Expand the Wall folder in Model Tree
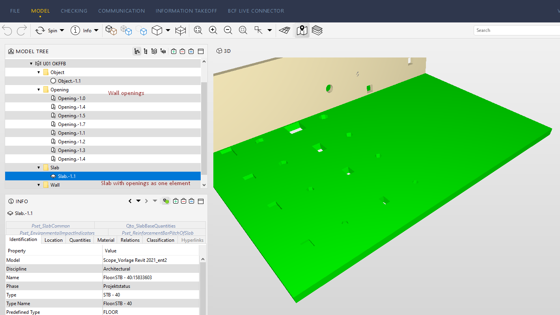Image resolution: width=560 pixels, height=315 pixels. pyautogui.click(x=38, y=185)
